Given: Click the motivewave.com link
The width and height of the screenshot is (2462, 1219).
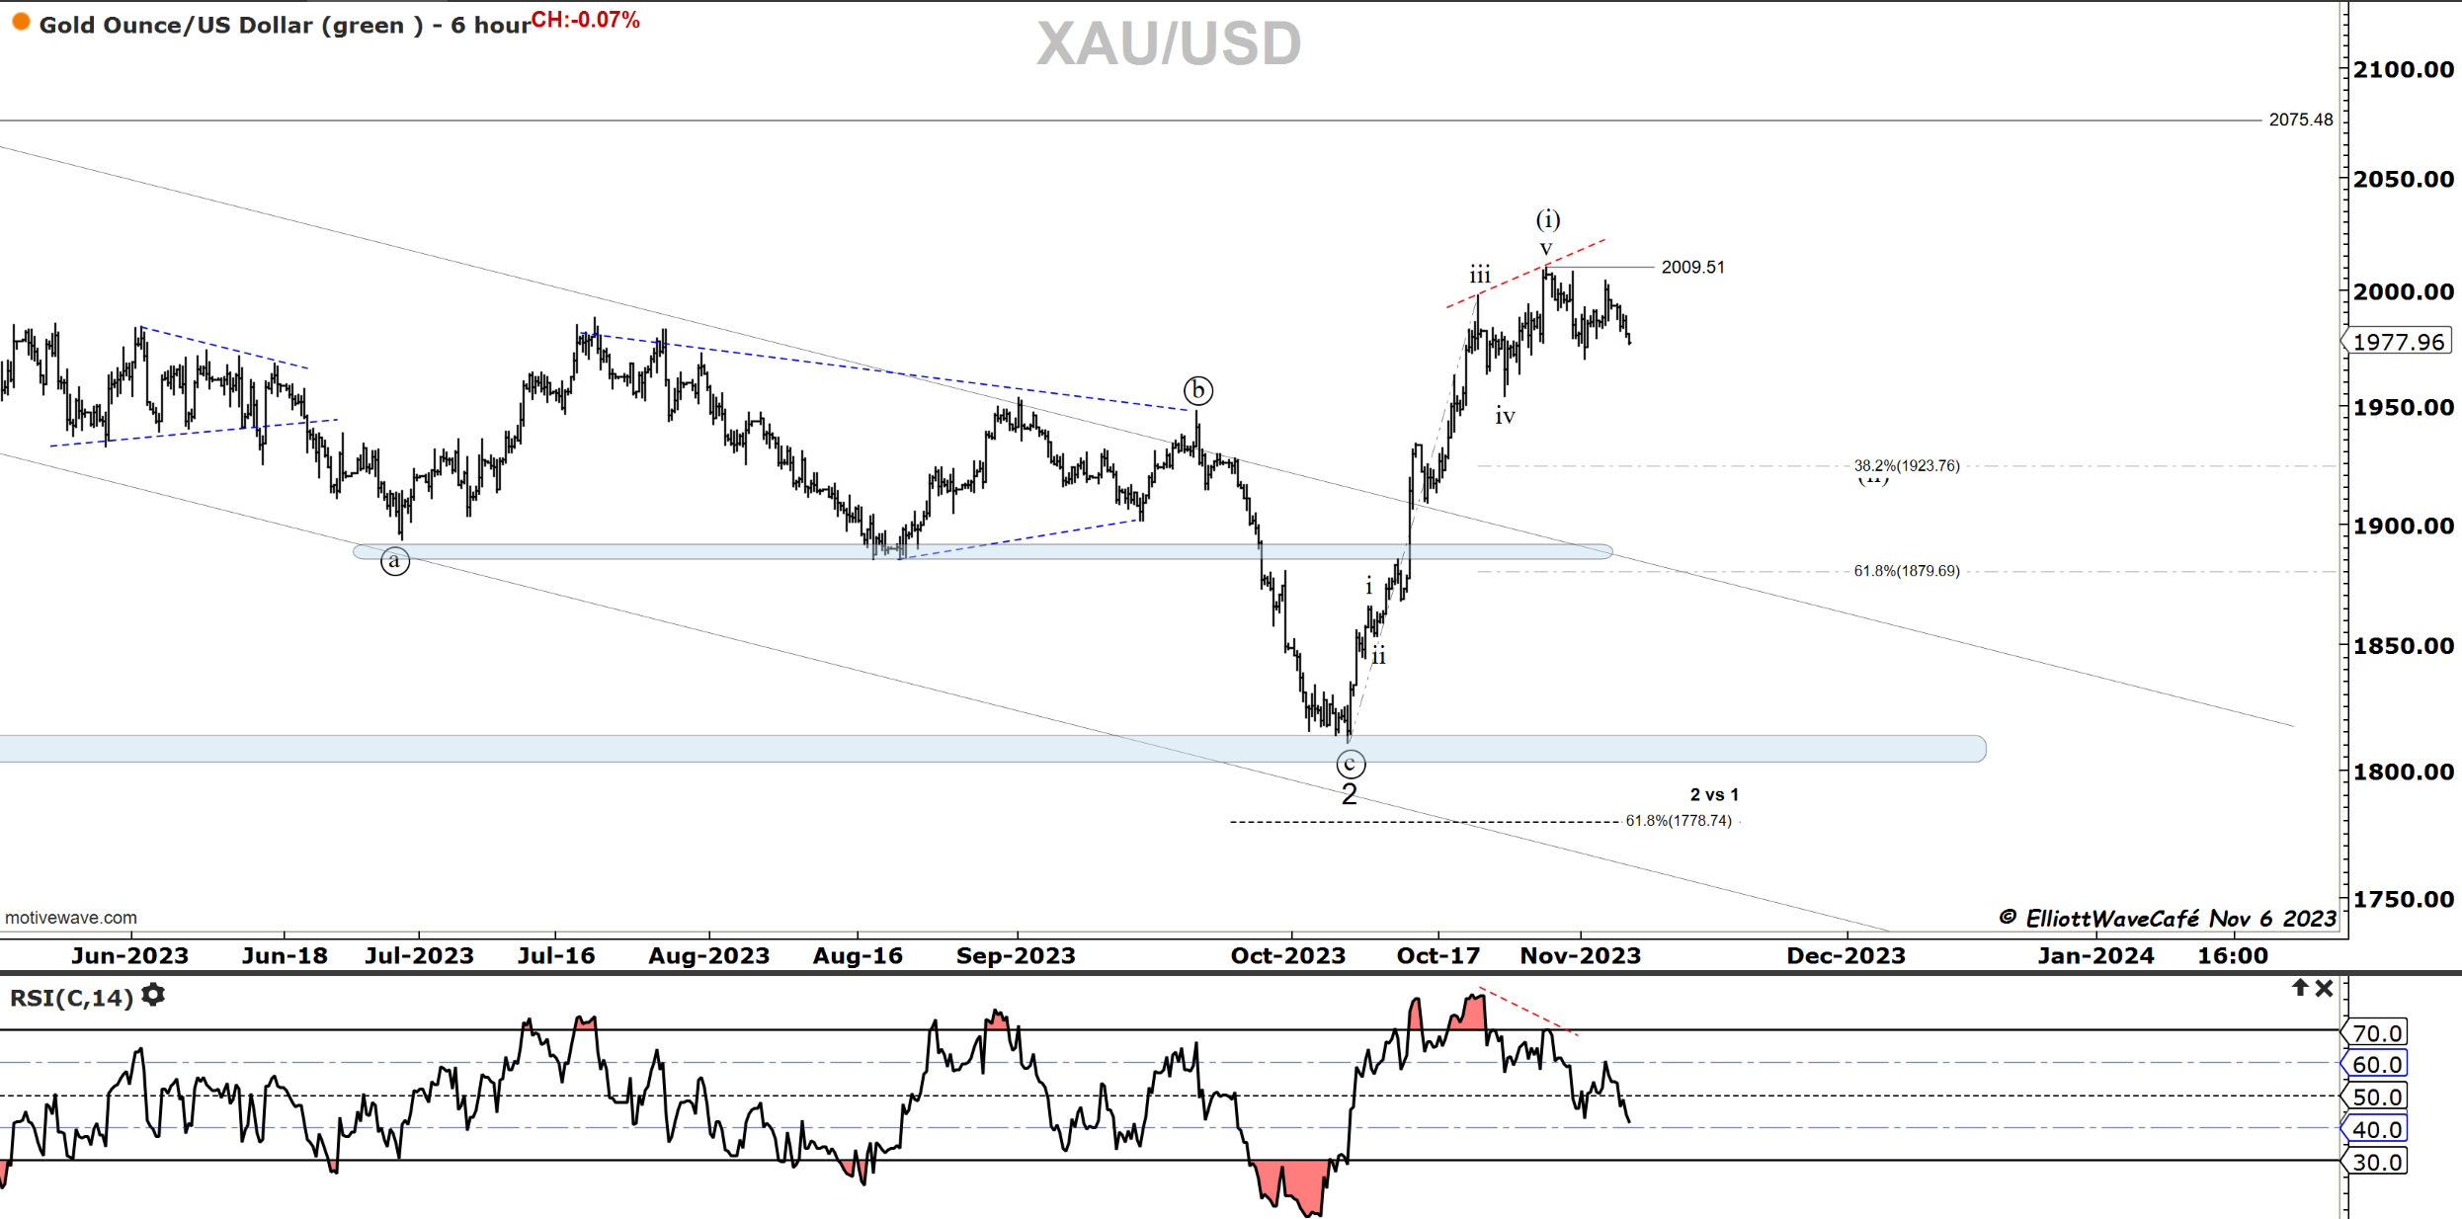Looking at the screenshot, I should (x=71, y=918).
